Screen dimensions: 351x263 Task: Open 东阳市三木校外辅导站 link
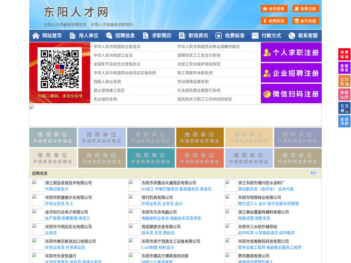[258, 226]
